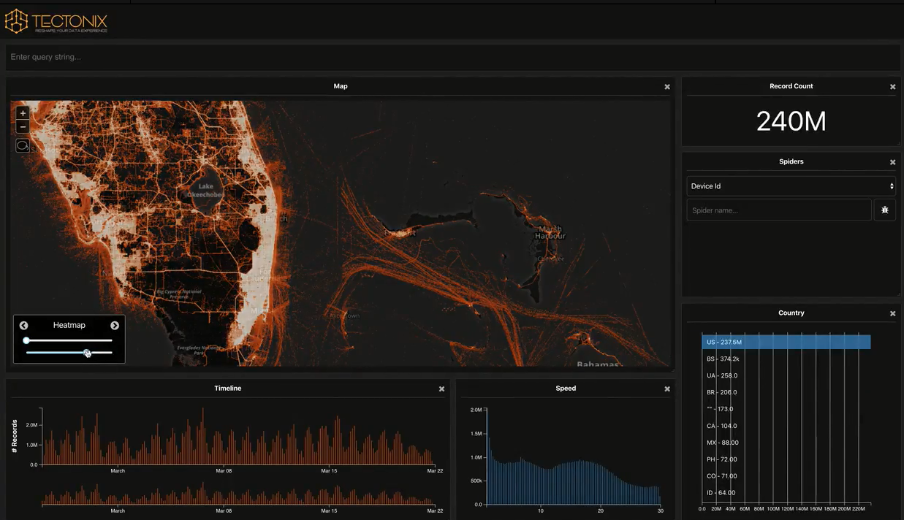Switch to next map layer after Heatmap
The image size is (904, 520).
tap(115, 326)
